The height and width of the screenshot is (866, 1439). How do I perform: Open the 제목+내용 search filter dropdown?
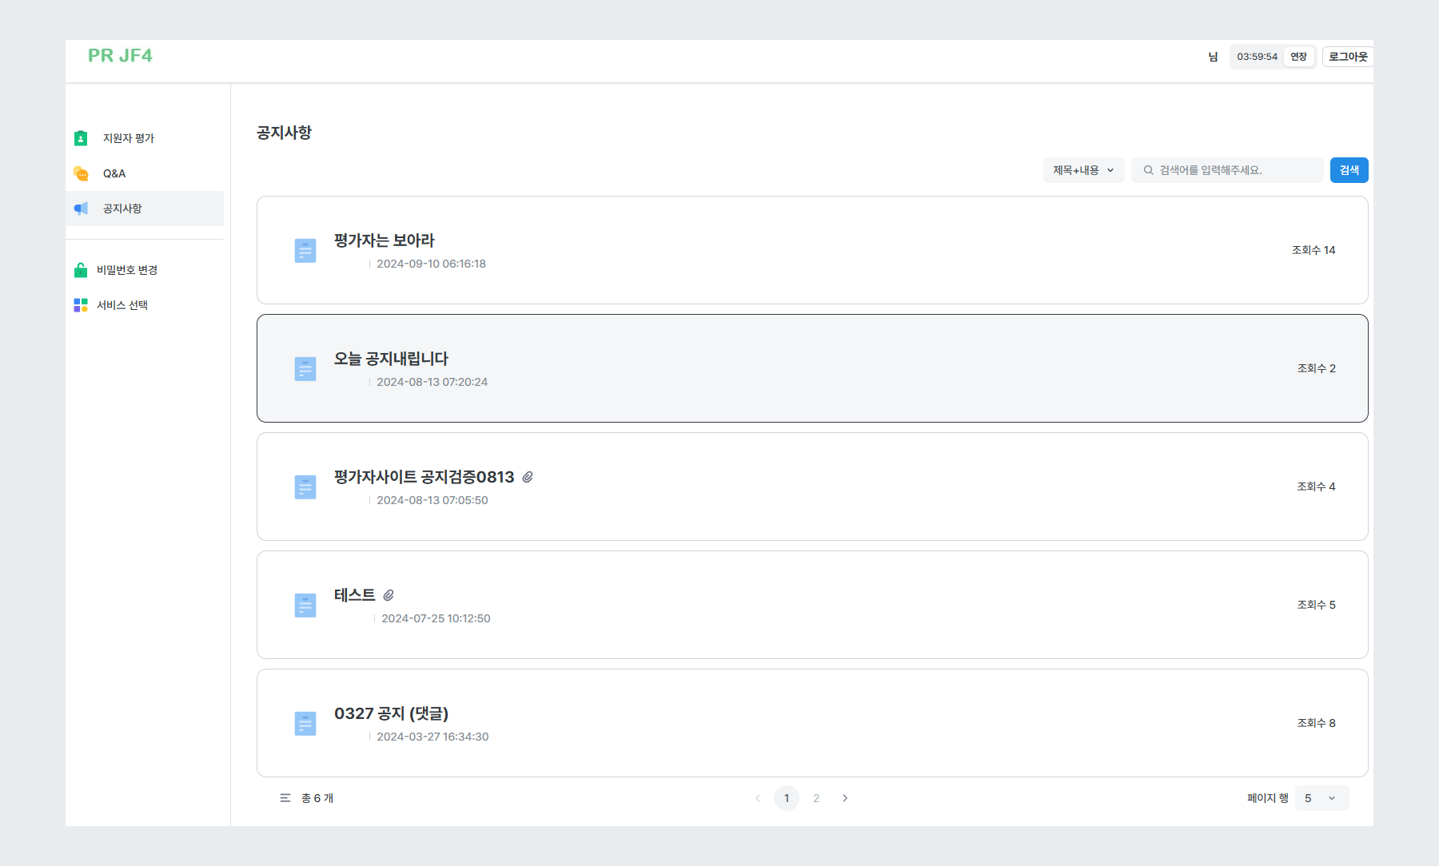[x=1083, y=170]
